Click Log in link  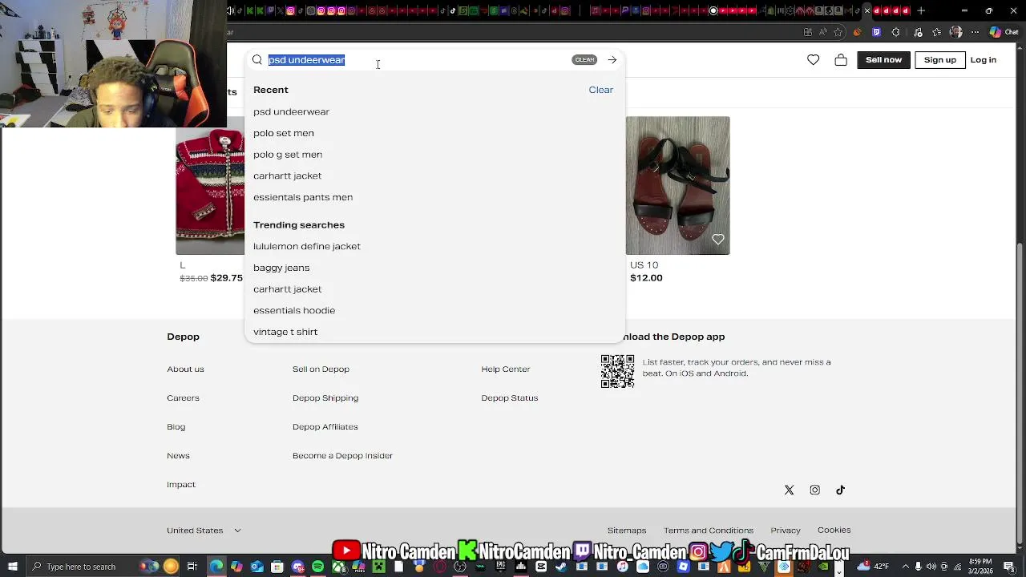(984, 60)
